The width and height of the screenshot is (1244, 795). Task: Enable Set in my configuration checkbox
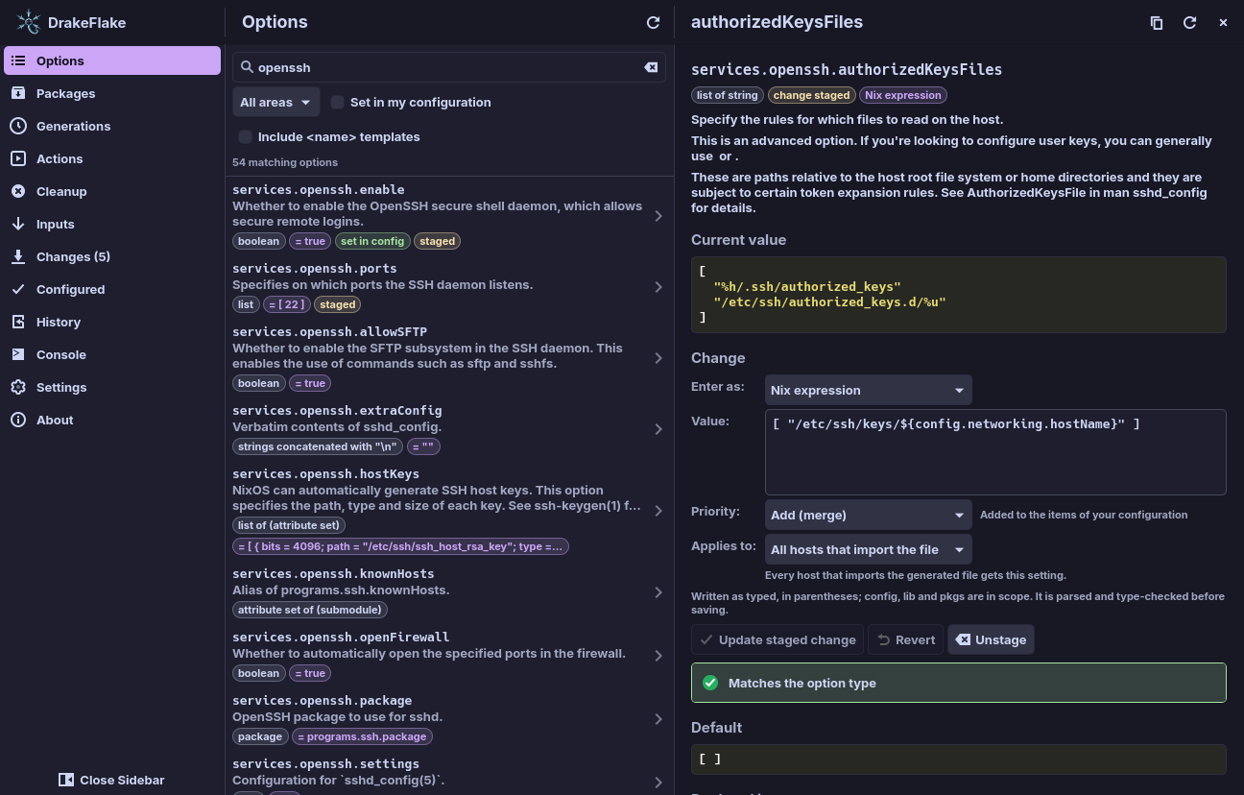pyautogui.click(x=338, y=102)
